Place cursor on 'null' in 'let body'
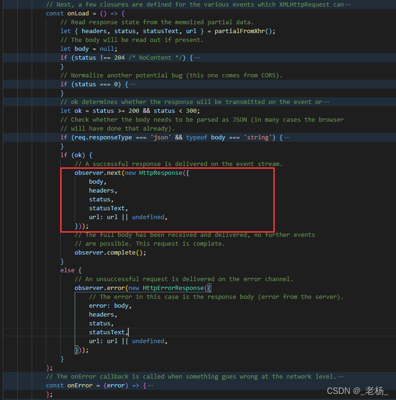The width and height of the screenshot is (396, 400). tap(107, 49)
